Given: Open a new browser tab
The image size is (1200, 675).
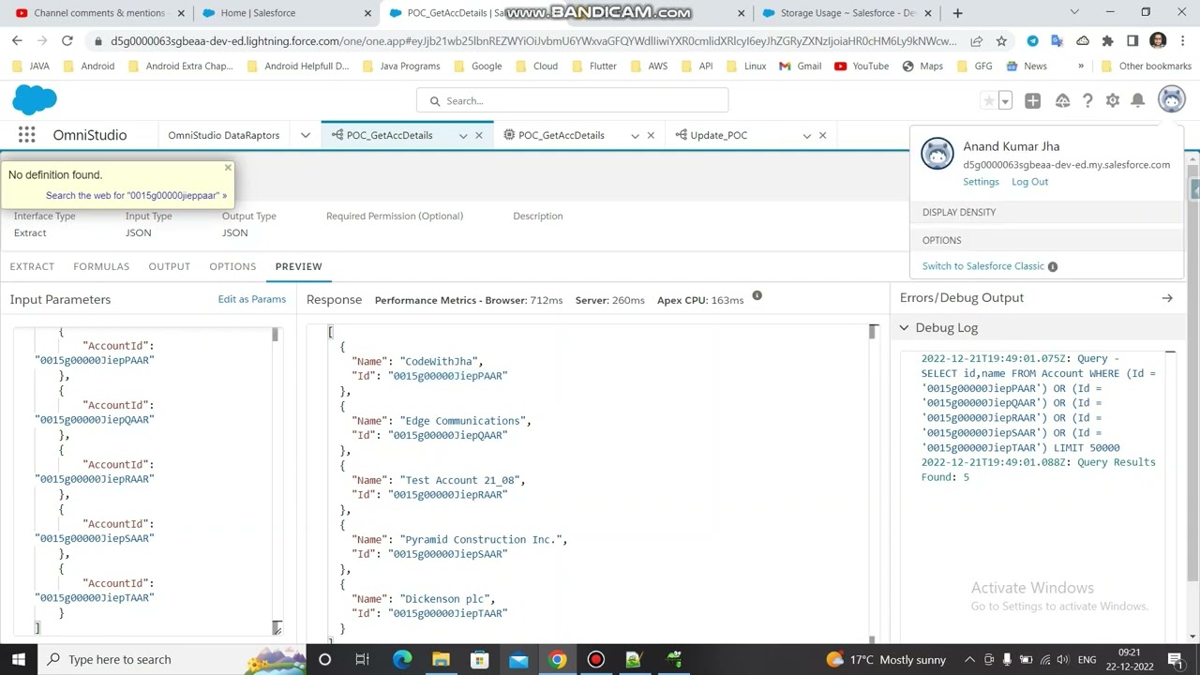Looking at the screenshot, I should (x=957, y=13).
